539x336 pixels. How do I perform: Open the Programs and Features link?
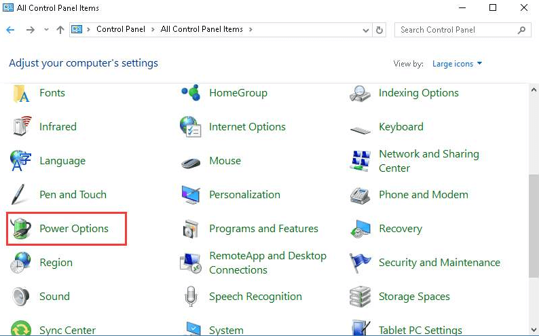tap(263, 229)
